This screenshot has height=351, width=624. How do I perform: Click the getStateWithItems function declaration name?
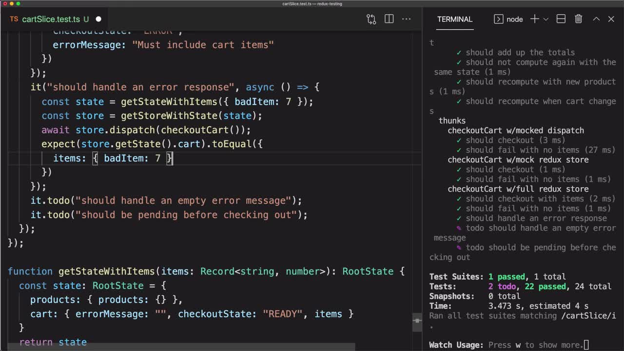pos(106,271)
